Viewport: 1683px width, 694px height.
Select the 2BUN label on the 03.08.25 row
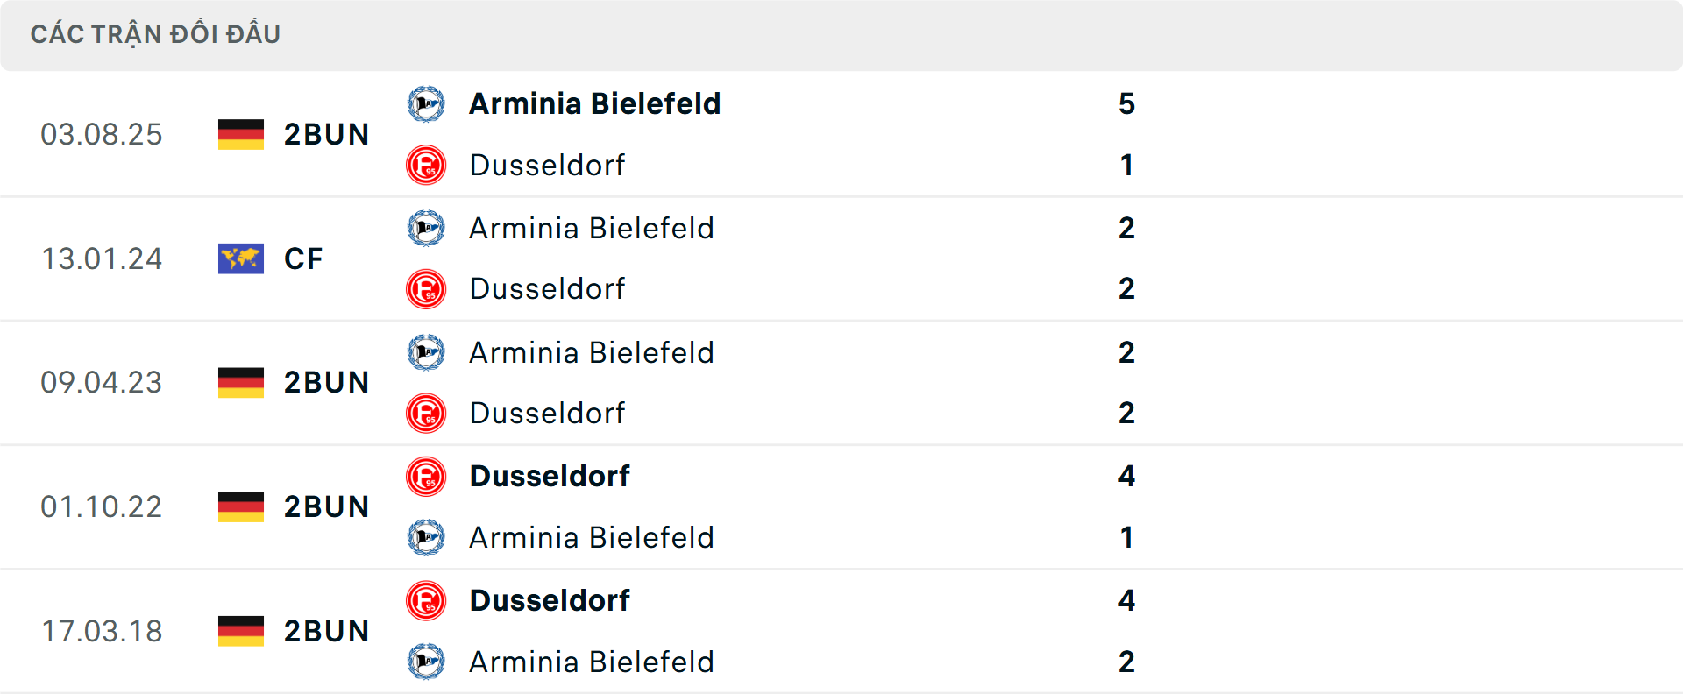point(327,134)
